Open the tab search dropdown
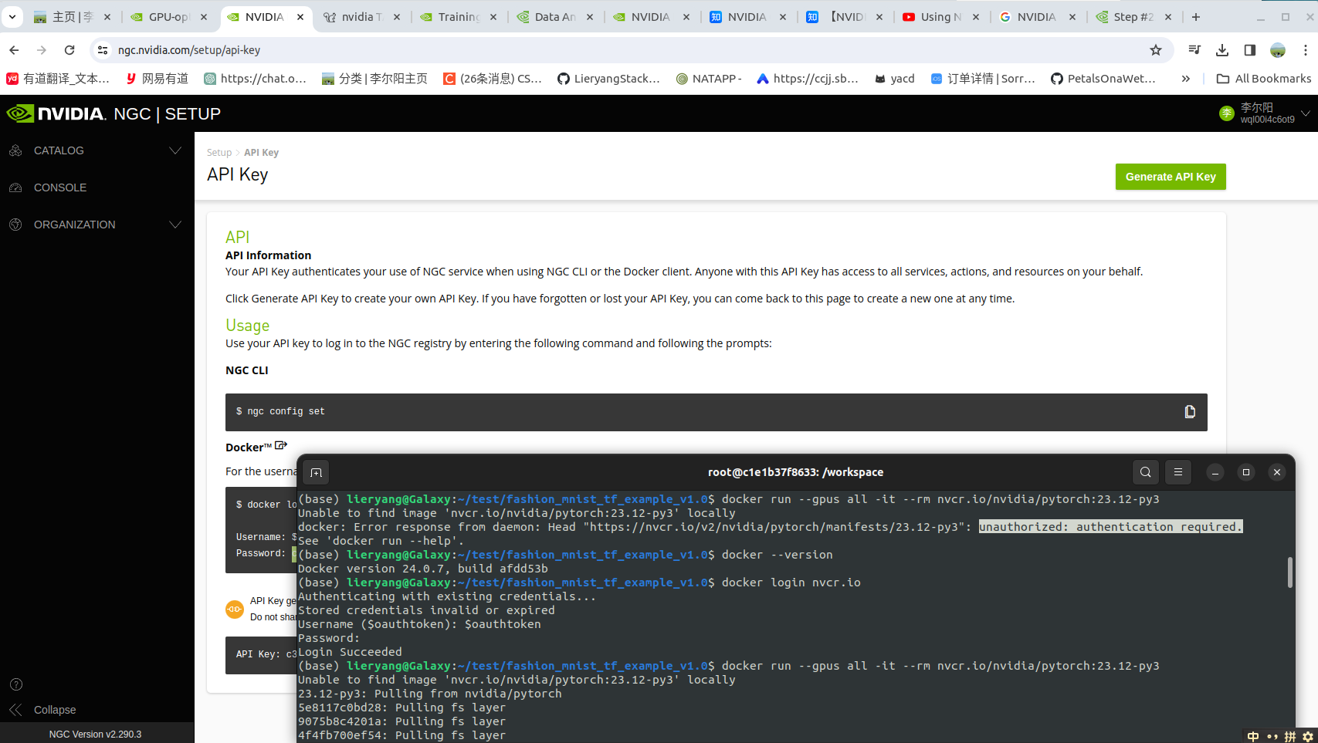This screenshot has height=743, width=1318. [x=12, y=16]
